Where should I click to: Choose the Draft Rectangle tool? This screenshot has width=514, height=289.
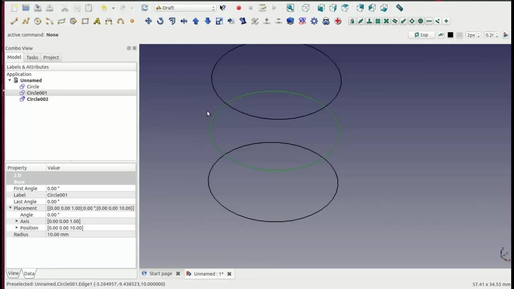(x=85, y=21)
